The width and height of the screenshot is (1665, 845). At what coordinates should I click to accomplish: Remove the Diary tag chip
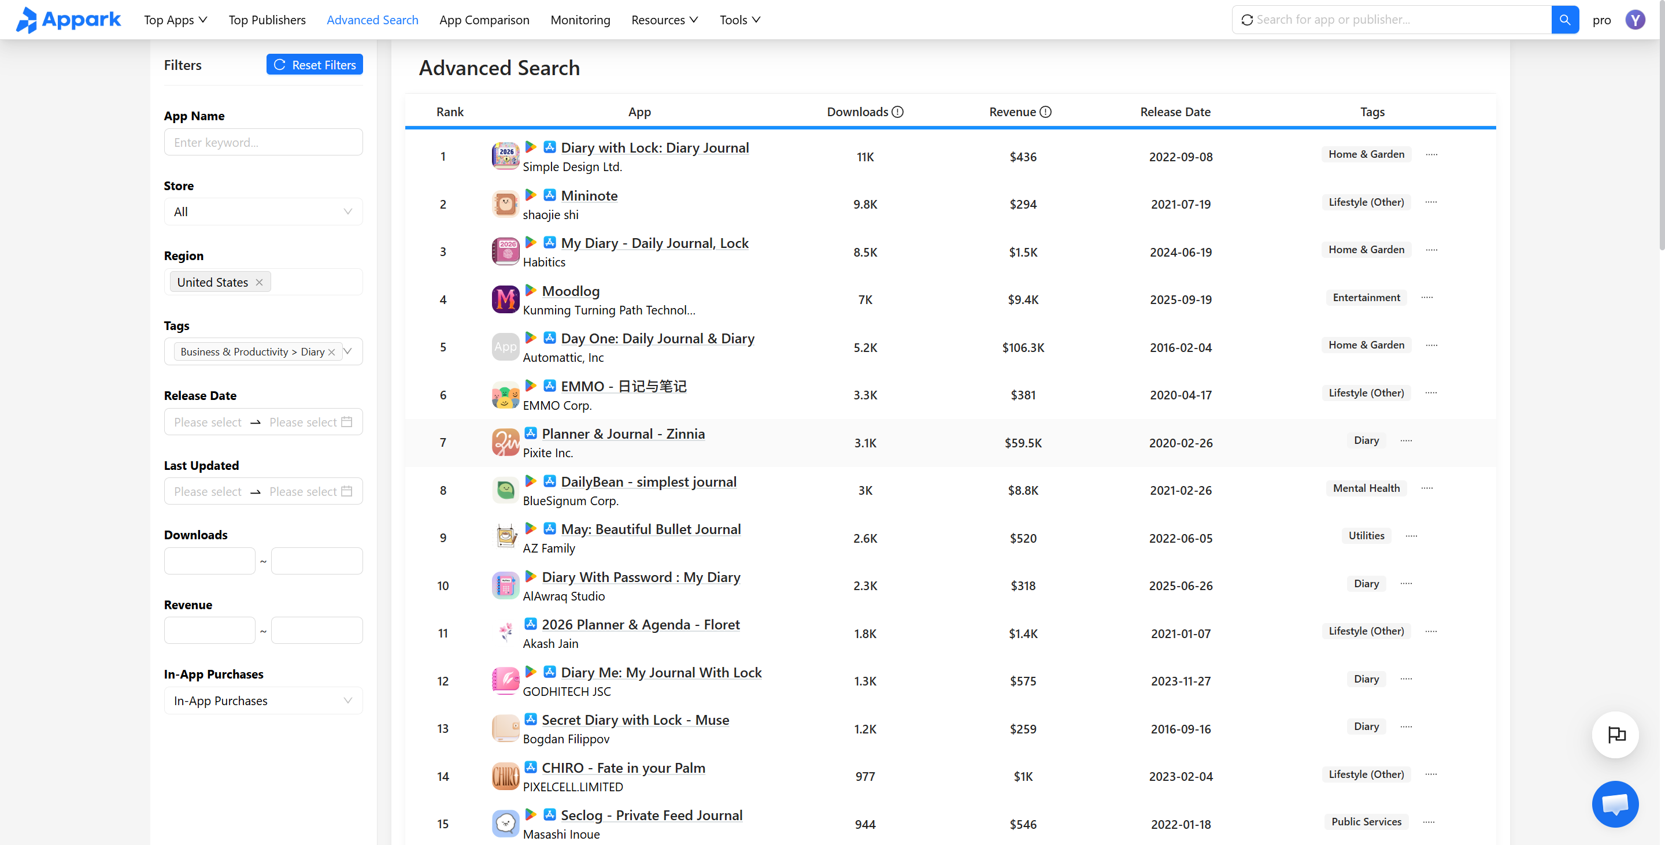click(332, 352)
